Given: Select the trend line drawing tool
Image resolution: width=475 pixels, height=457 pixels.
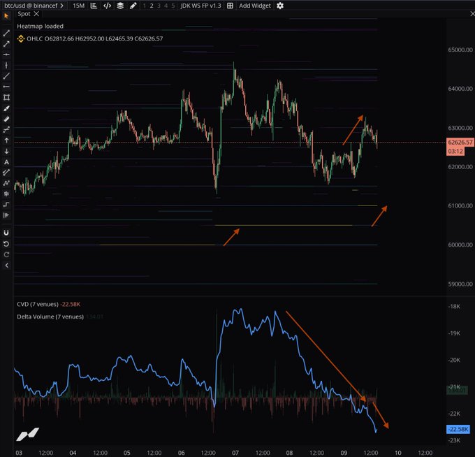Looking at the screenshot, I should (x=6, y=33).
